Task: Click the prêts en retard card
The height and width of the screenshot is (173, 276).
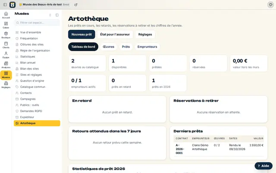Action: tap(128, 83)
